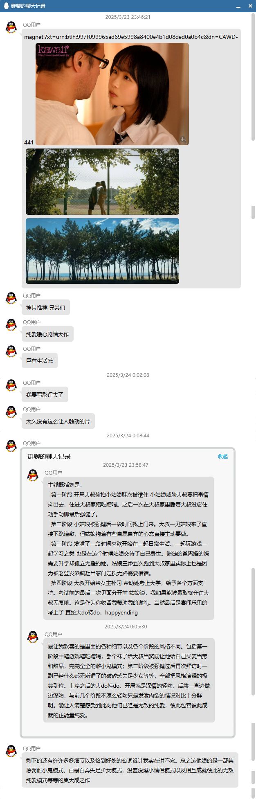Click the avatar inside nested chat record at 23:58:47
The image size is (256, 799).
(33, 475)
